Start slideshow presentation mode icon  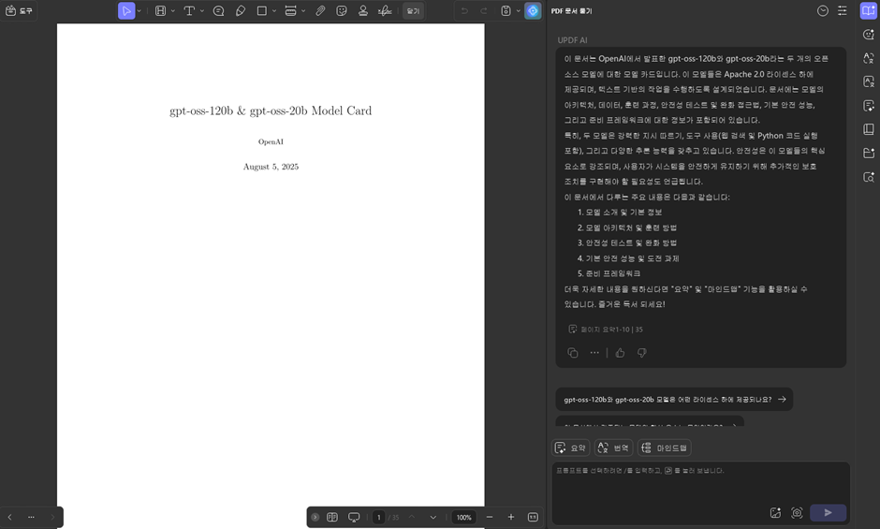coord(354,517)
